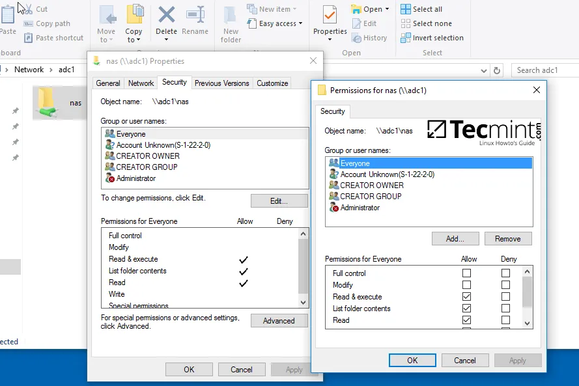Click the Invert selection icon
Image resolution: width=579 pixels, height=386 pixels.
404,38
